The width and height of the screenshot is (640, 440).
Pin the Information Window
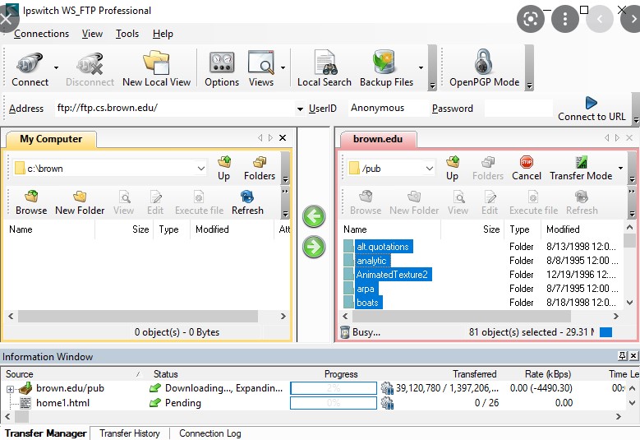pyautogui.click(x=622, y=356)
